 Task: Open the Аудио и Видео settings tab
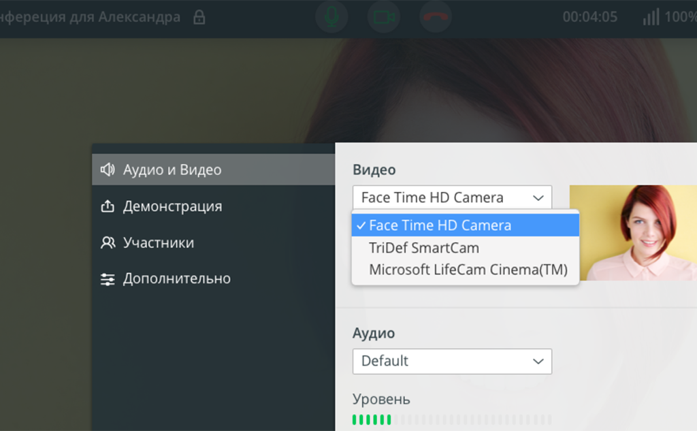click(x=172, y=170)
